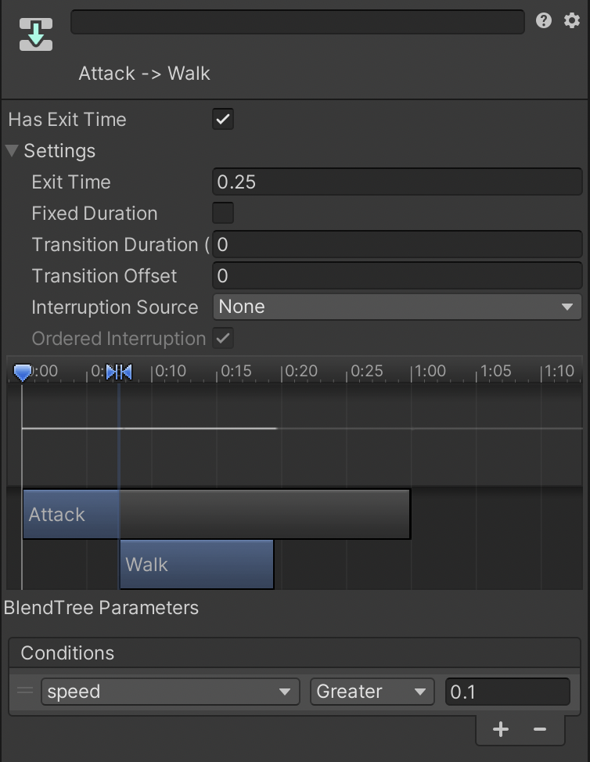Enable the Fixed Duration checkbox
Image resolution: width=590 pixels, height=762 pixels.
point(223,214)
